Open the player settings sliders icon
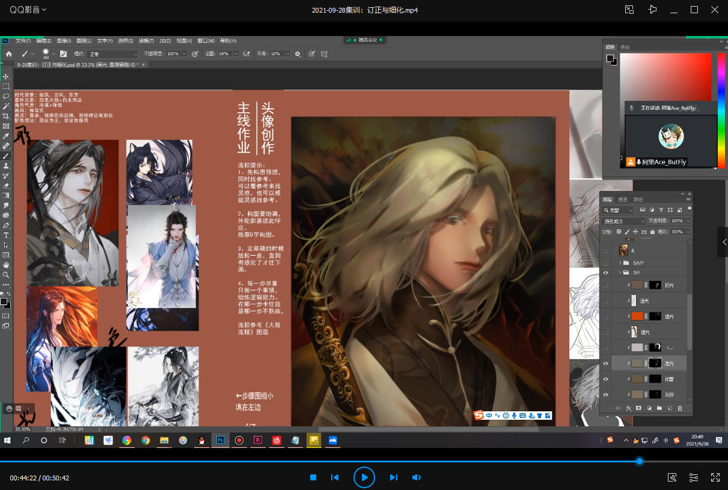Screen dimensions: 728x490 click(694, 477)
